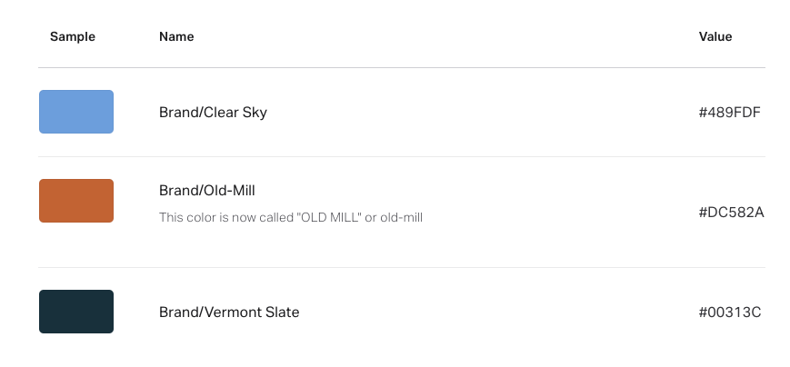Click the word "Sky" in Clear Sky name
790x367 pixels.
pos(254,113)
